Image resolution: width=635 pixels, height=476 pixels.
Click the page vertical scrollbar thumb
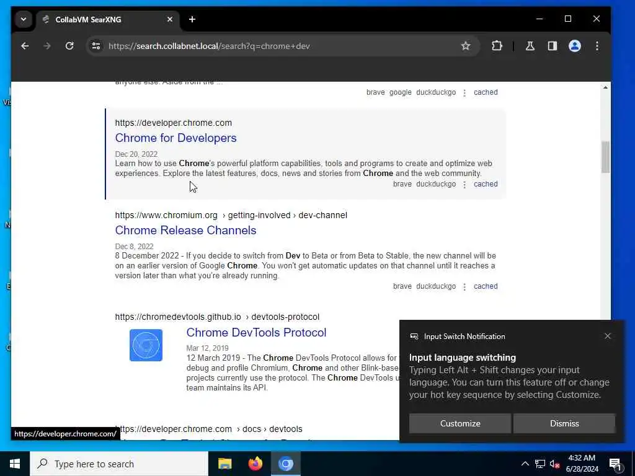coord(605,157)
